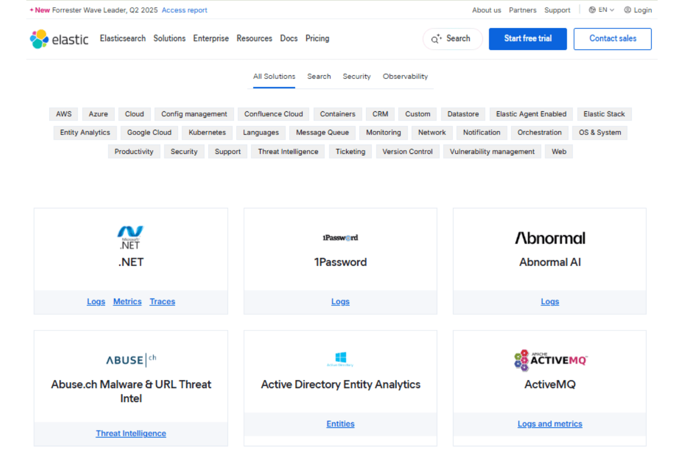Open the Search box

(x=452, y=39)
